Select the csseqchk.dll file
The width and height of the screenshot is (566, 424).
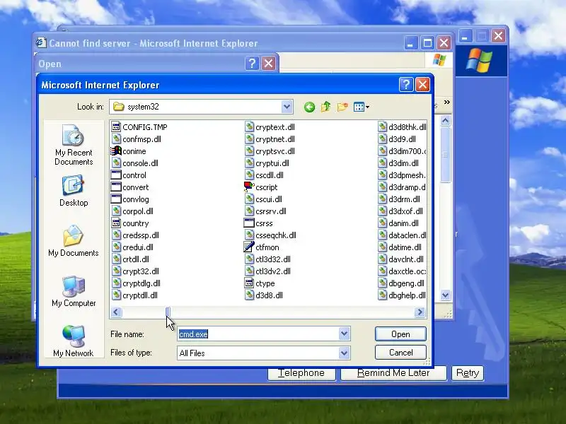[271, 235]
